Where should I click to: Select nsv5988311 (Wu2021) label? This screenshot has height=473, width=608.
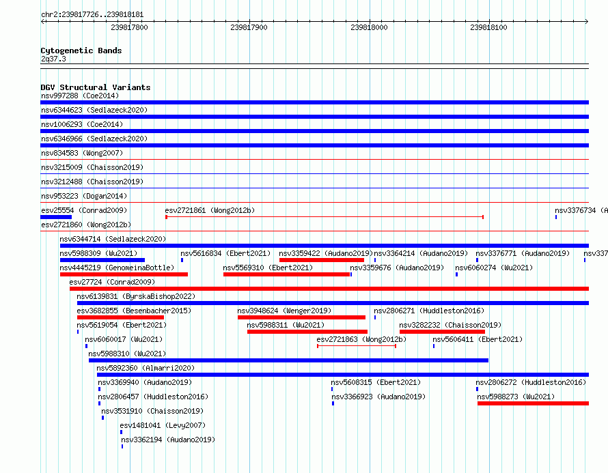click(286, 325)
